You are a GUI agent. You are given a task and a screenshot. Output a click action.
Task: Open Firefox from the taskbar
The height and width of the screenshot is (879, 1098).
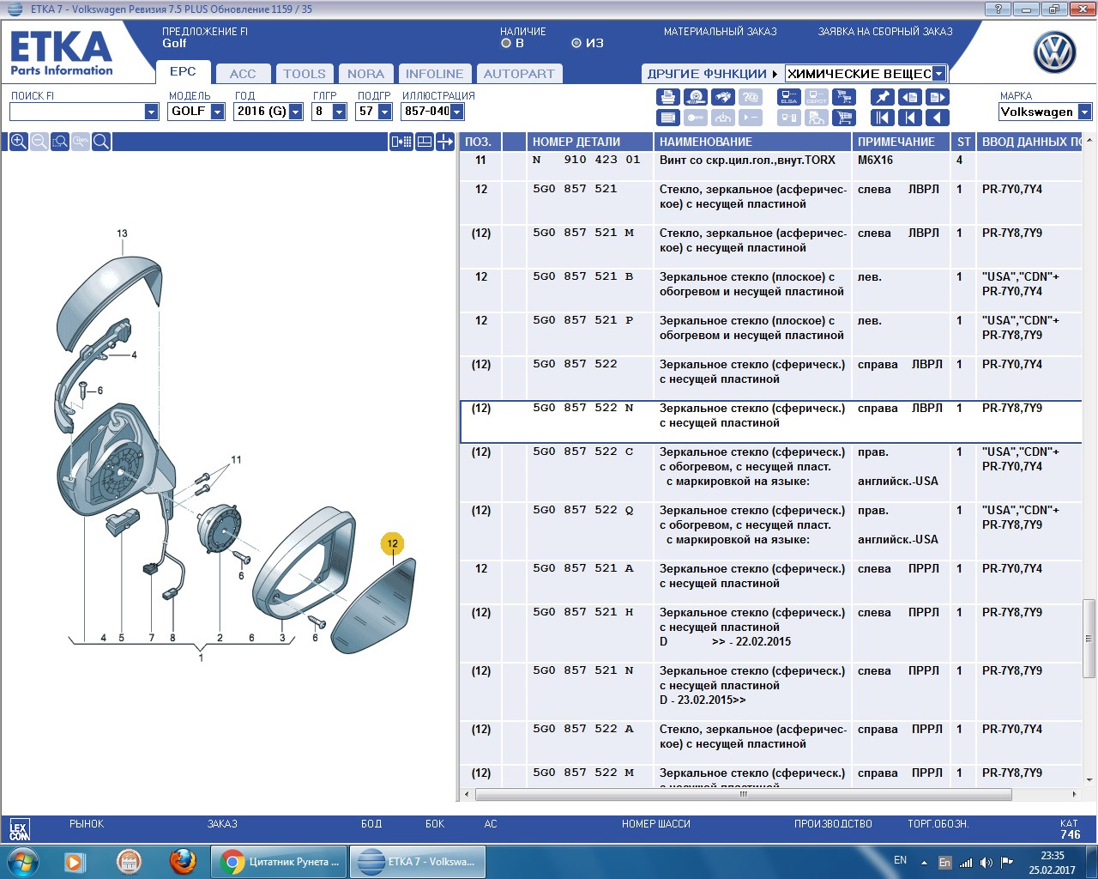tap(182, 861)
